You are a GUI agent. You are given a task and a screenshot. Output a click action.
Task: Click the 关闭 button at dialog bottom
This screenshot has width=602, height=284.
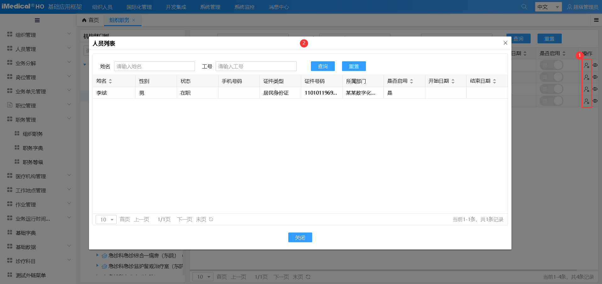tap(300, 238)
